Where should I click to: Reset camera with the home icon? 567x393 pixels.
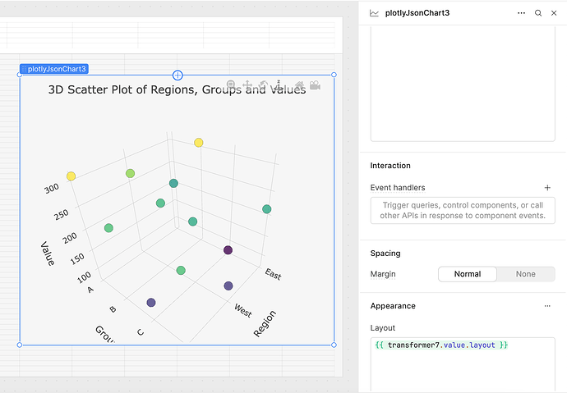point(298,85)
